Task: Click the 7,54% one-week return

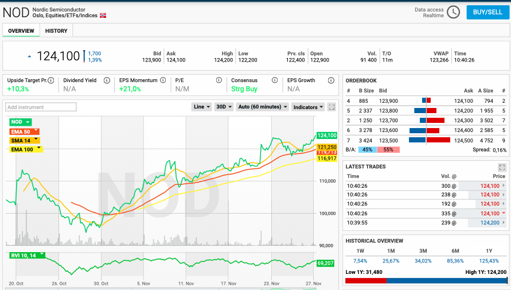Action: point(360,261)
